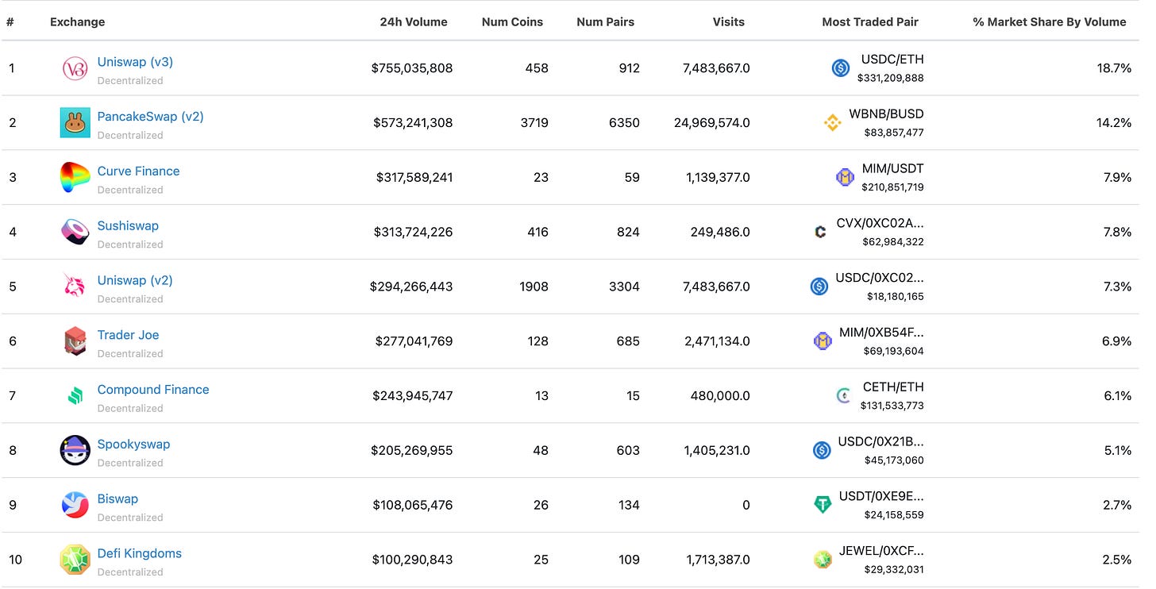Click the $100,290,843 volume value
This screenshot has width=1156, height=589.
point(412,560)
